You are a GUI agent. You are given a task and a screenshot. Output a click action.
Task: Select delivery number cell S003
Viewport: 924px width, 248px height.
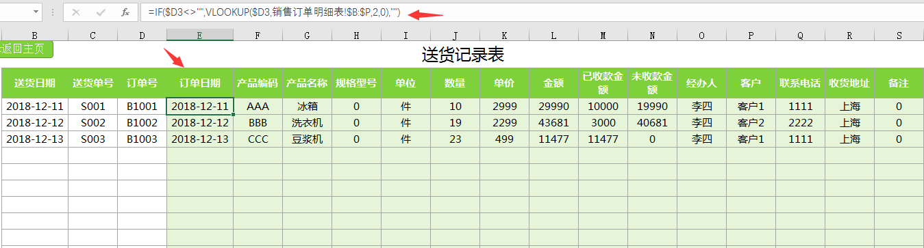coord(92,139)
